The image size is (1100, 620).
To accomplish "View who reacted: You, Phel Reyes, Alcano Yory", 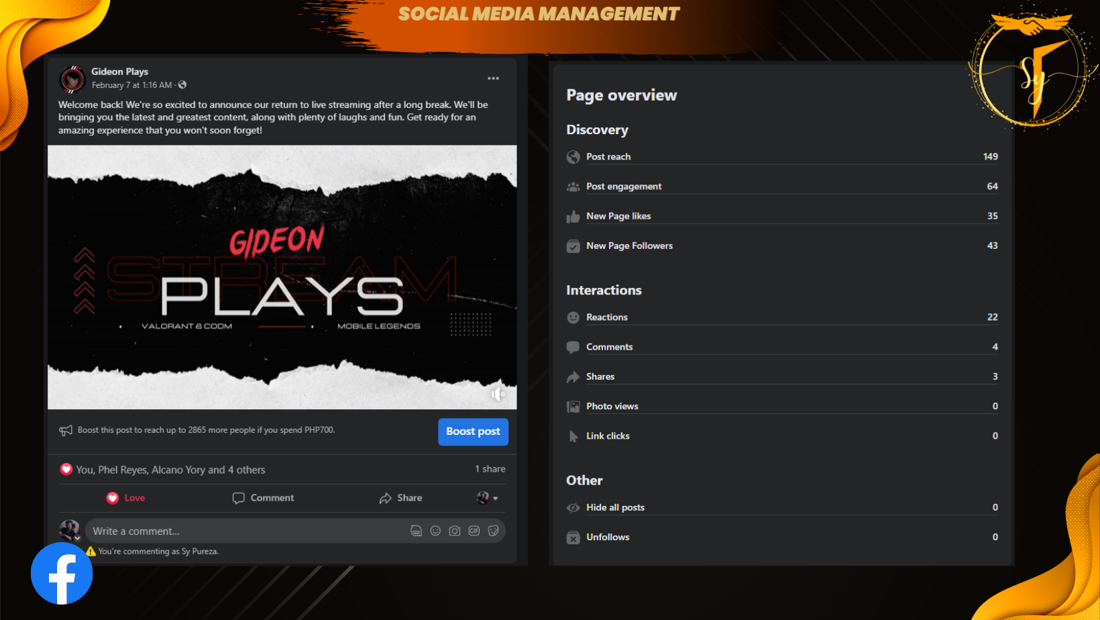I will [170, 470].
